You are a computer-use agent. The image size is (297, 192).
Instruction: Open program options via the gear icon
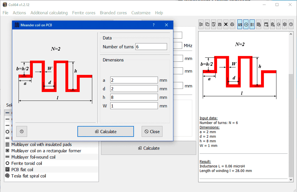(285, 24)
